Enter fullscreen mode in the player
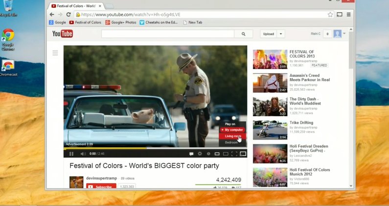The width and height of the screenshot is (389, 206). pos(234,154)
